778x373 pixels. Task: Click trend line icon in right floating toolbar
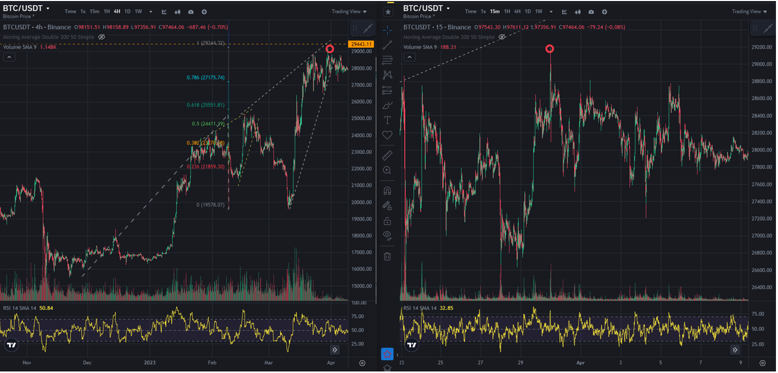(768, 29)
